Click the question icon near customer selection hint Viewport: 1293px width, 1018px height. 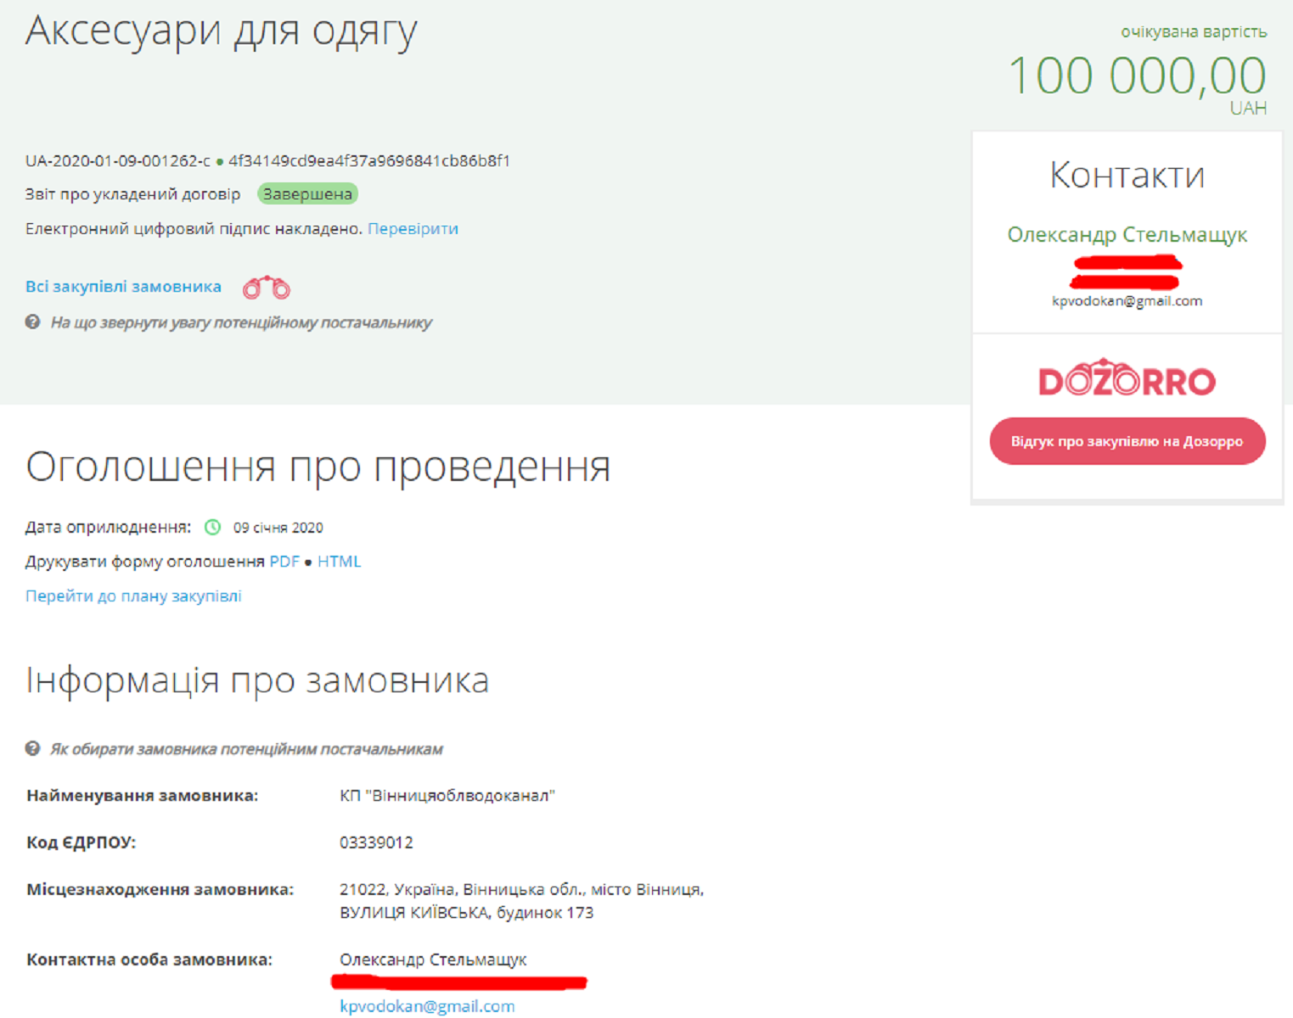pos(32,749)
